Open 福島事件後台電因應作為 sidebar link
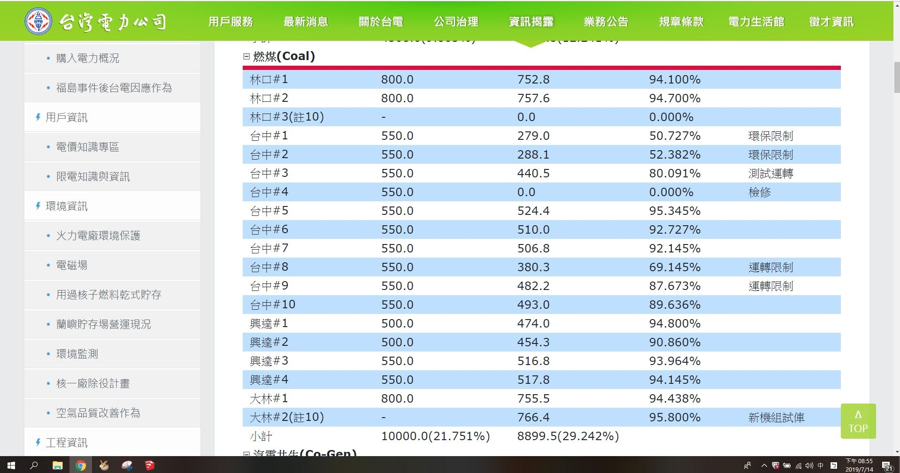900x473 pixels. pos(114,88)
